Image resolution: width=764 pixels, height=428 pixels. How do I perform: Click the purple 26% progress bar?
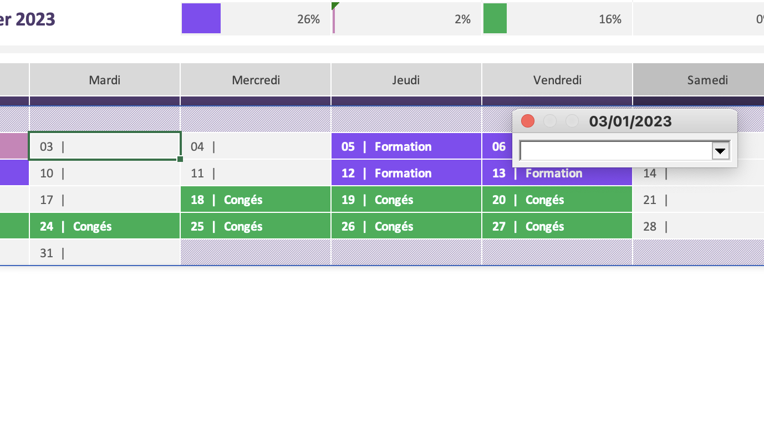(x=201, y=18)
